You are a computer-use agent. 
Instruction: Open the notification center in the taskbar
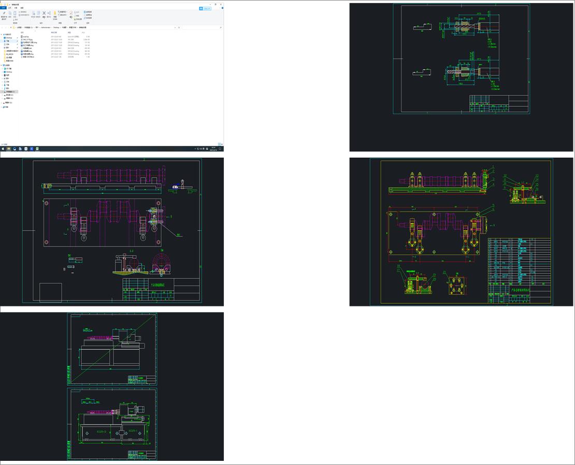click(x=220, y=149)
